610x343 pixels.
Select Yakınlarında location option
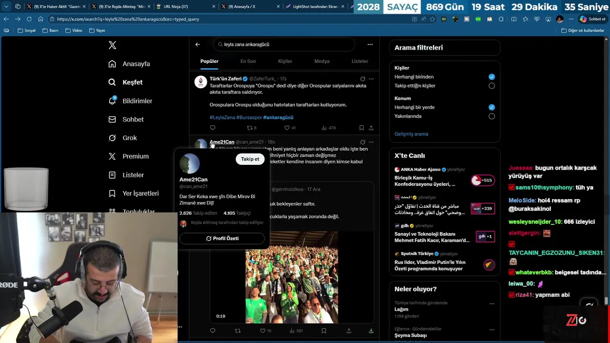point(491,116)
